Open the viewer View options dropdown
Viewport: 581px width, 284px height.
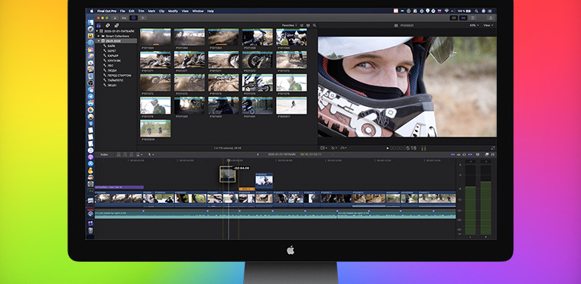[488, 25]
